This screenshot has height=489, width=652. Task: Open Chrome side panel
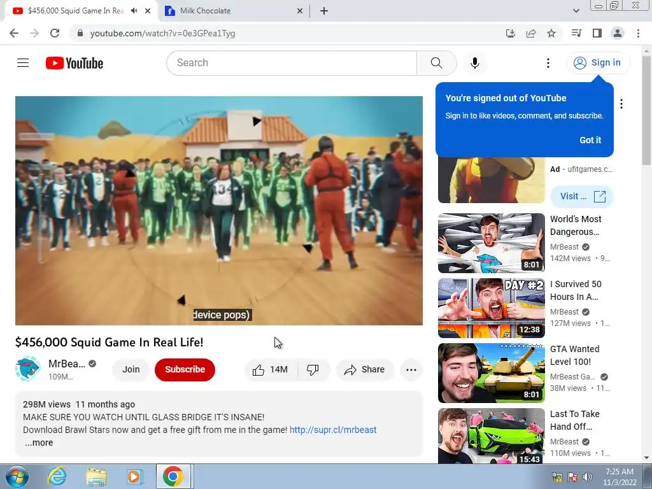coord(597,33)
